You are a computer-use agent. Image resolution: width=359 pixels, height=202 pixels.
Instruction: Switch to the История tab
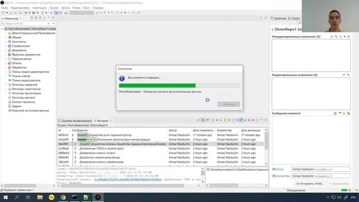point(102,121)
